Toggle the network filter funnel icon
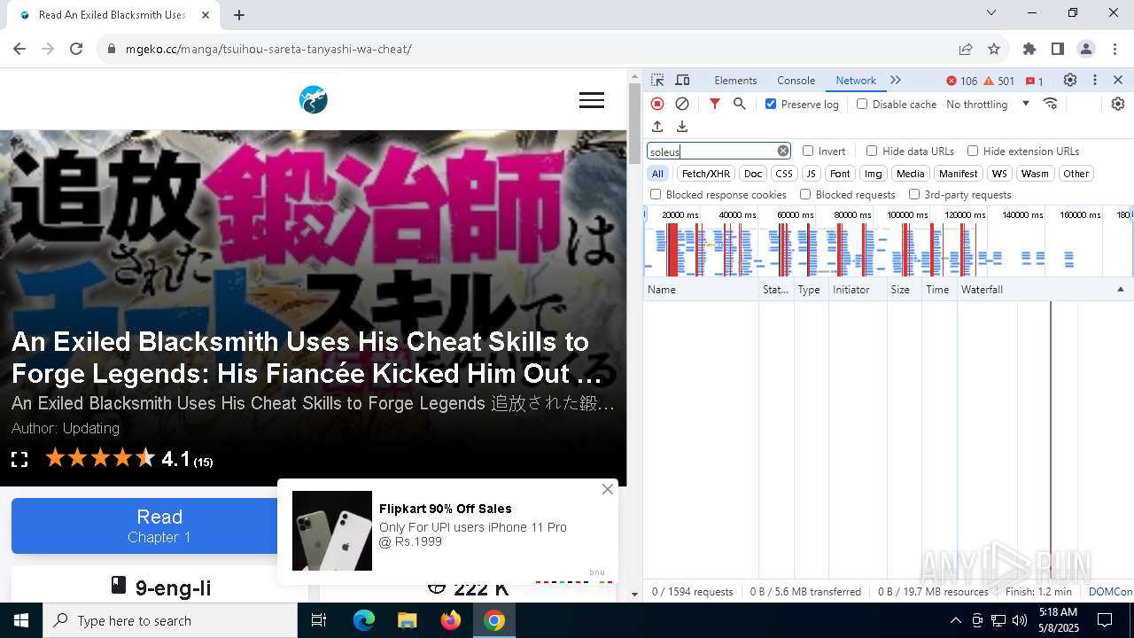This screenshot has width=1134, height=638. [x=715, y=104]
